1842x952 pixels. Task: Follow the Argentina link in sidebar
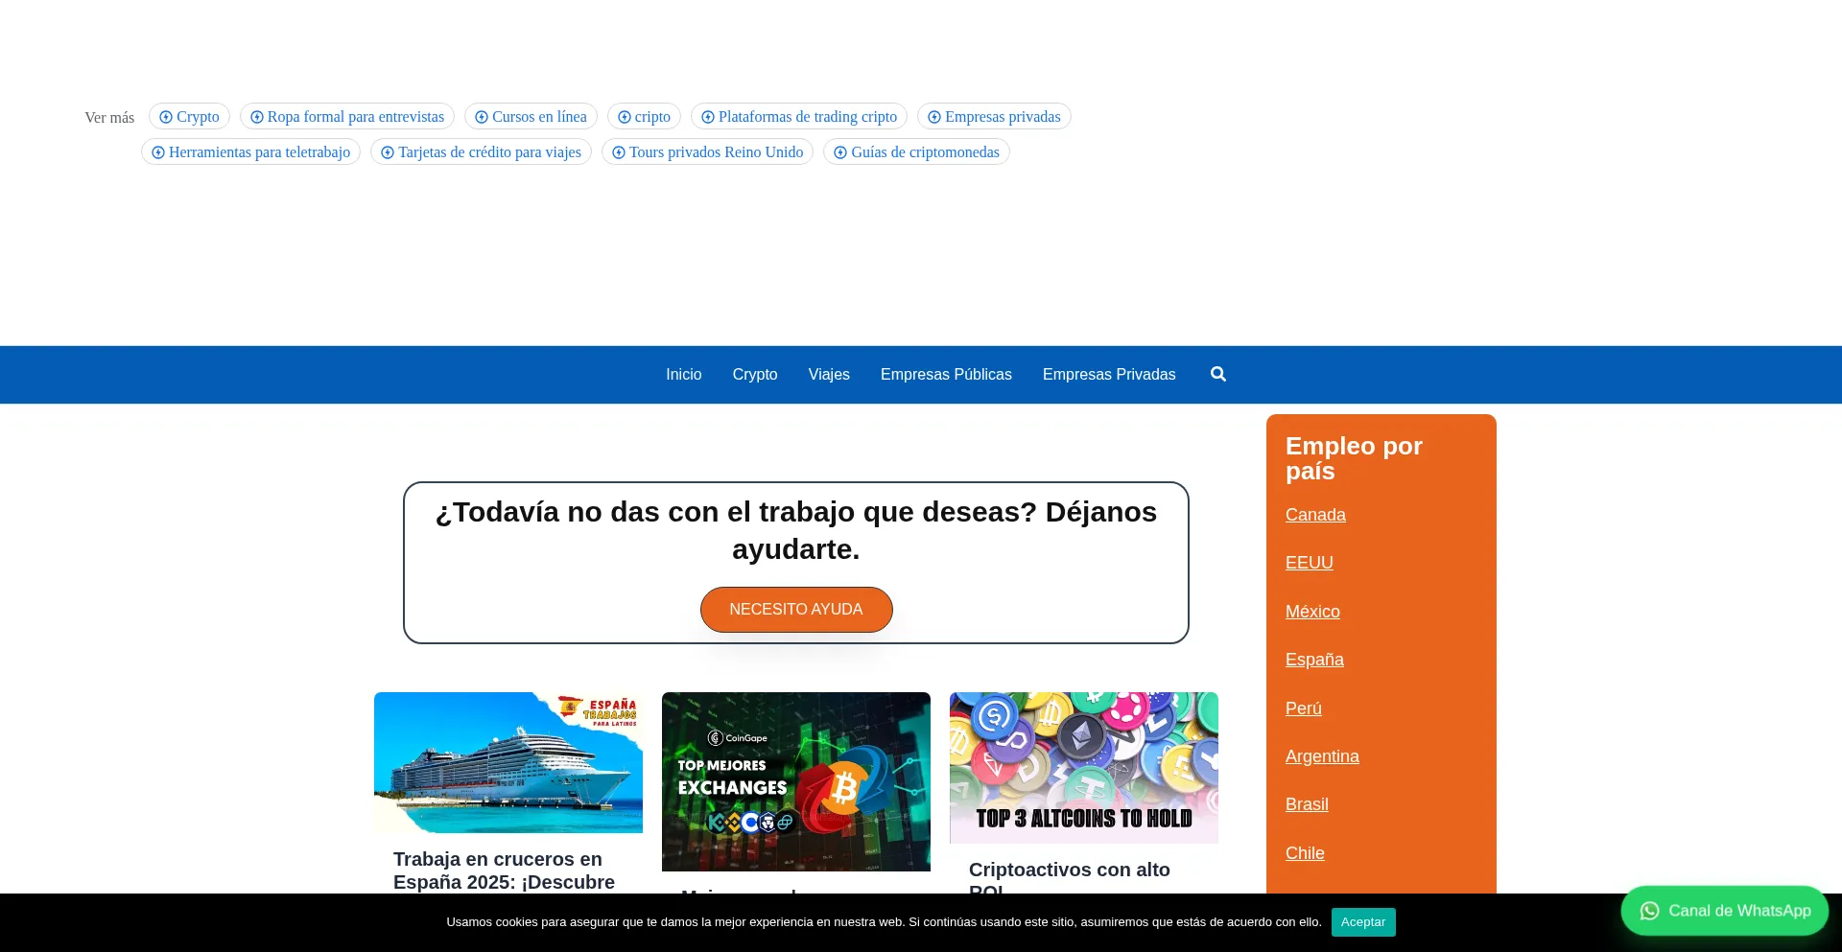pos(1322,756)
